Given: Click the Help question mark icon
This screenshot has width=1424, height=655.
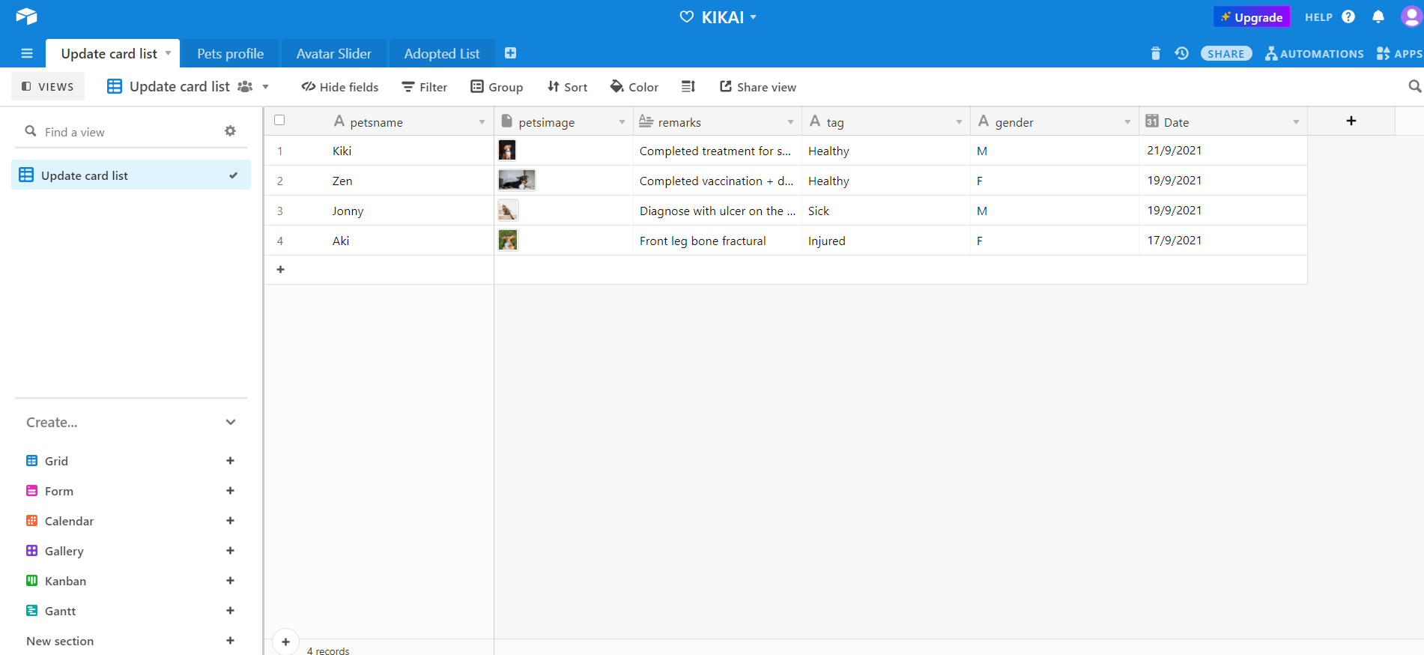Looking at the screenshot, I should 1348,16.
